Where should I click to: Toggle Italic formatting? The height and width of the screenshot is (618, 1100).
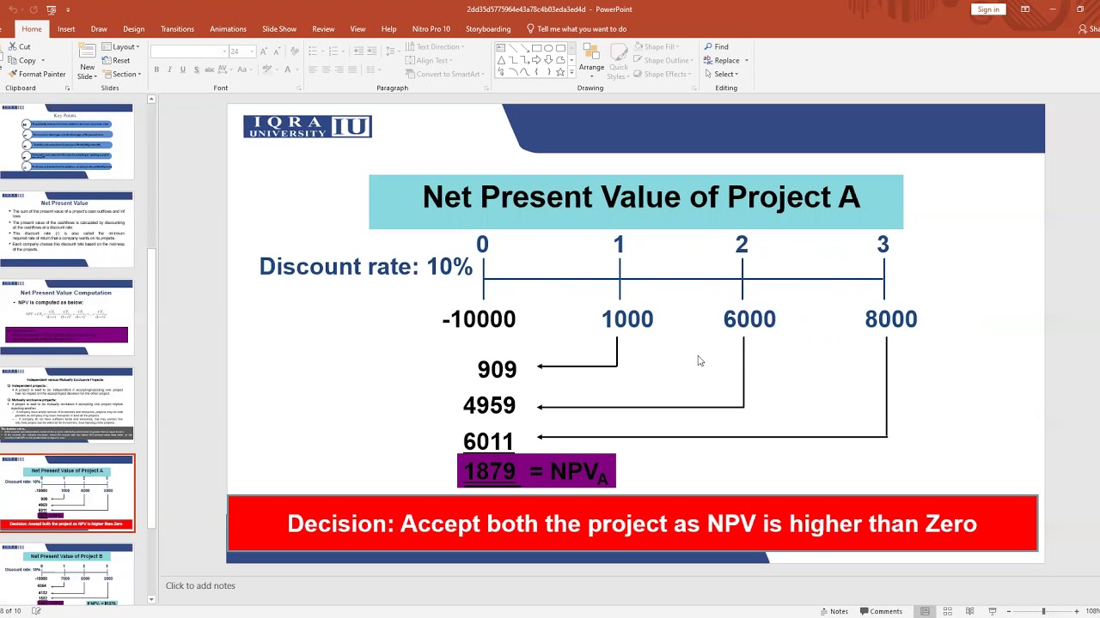pyautogui.click(x=169, y=70)
